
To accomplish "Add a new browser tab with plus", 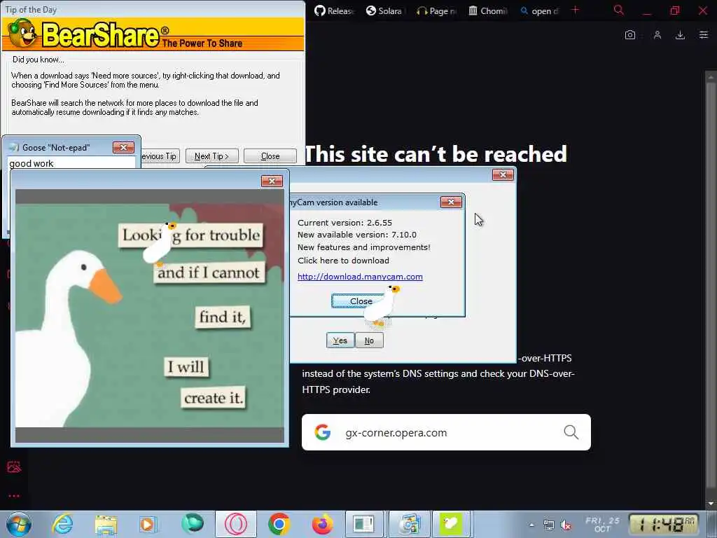I will coord(576,10).
